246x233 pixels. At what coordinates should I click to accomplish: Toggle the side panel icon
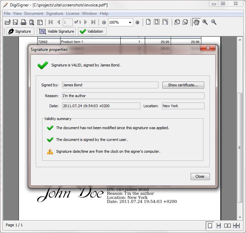[x=40, y=22]
